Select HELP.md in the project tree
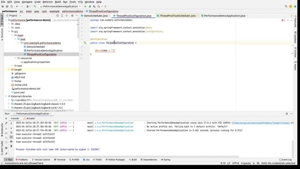The height and width of the screenshot is (169, 300). (x=20, y=77)
